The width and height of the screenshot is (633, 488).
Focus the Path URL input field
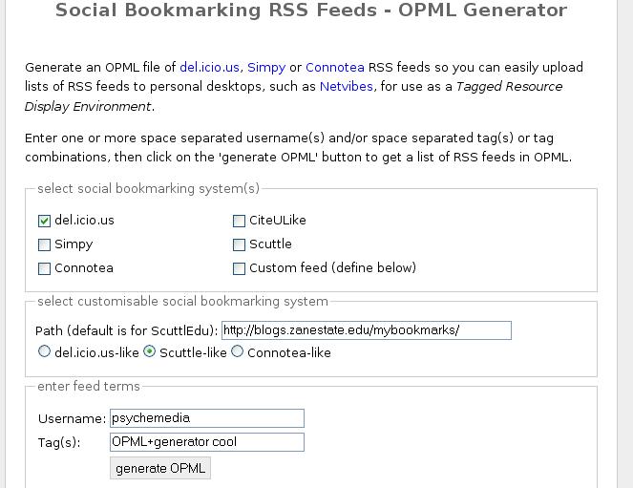pyautogui.click(x=367, y=330)
